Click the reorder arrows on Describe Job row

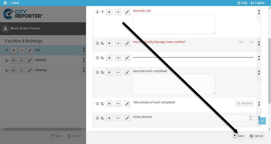tap(259, 12)
